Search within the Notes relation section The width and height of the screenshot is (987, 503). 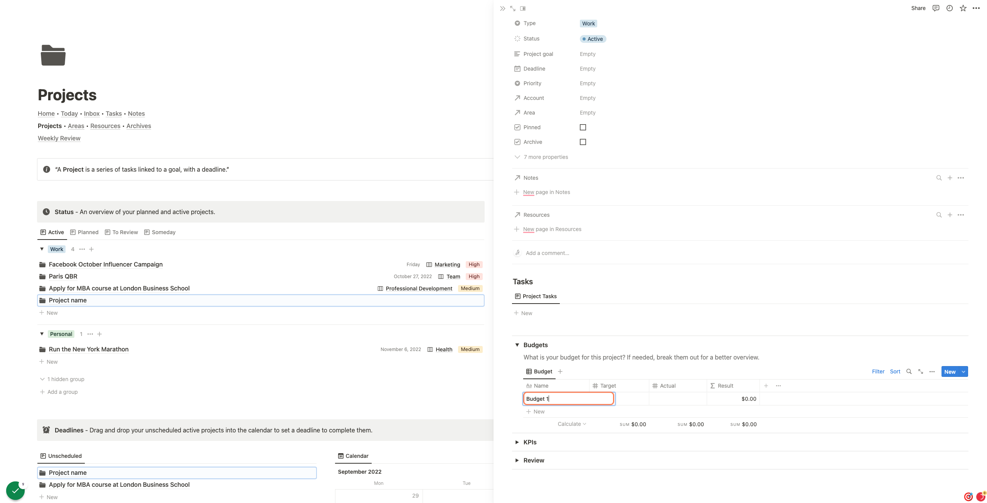[939, 178]
